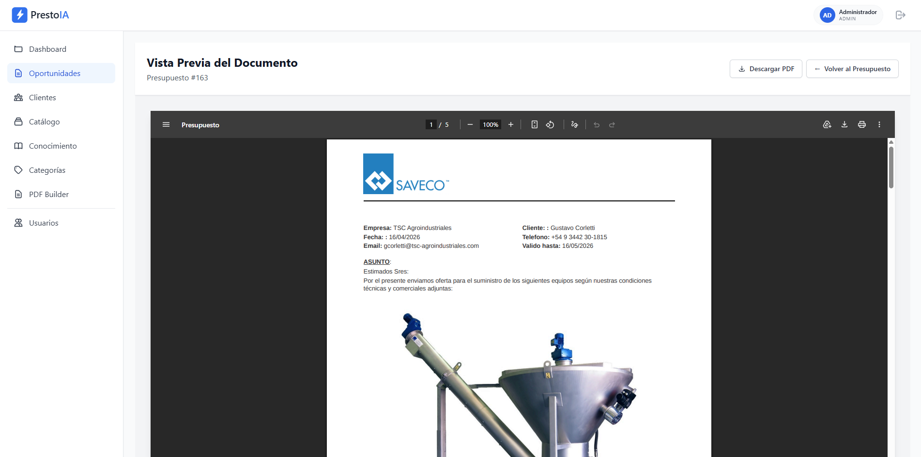The width and height of the screenshot is (921, 457).
Task: Open the Dashboard sidebar item
Action: click(x=61, y=49)
